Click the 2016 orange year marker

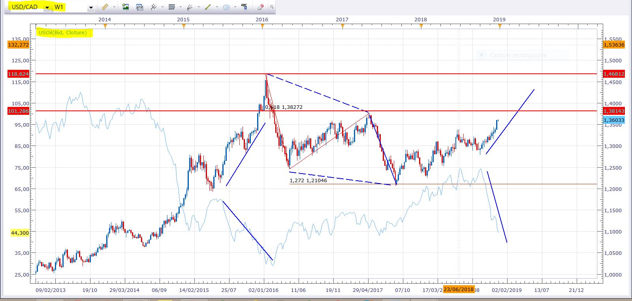pyautogui.click(x=263, y=26)
